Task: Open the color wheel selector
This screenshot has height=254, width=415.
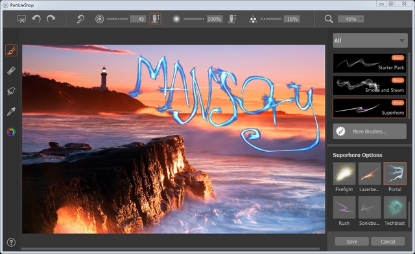Action: [11, 132]
